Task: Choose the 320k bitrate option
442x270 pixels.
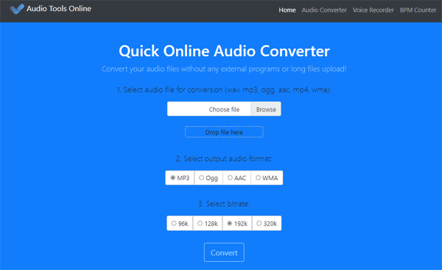Action: click(267, 224)
